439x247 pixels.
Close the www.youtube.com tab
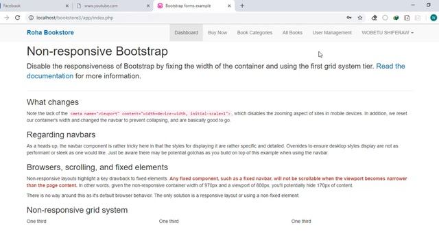(x=148, y=5)
